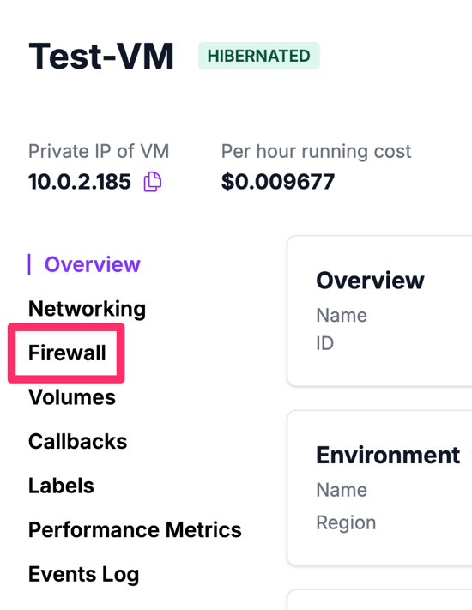Click the Region field in Environment card
472x610 pixels.
346,522
